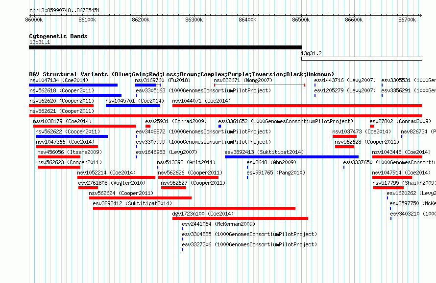
Task: Click the nsv1037473 (Coe2014) label
Action: click(362, 131)
